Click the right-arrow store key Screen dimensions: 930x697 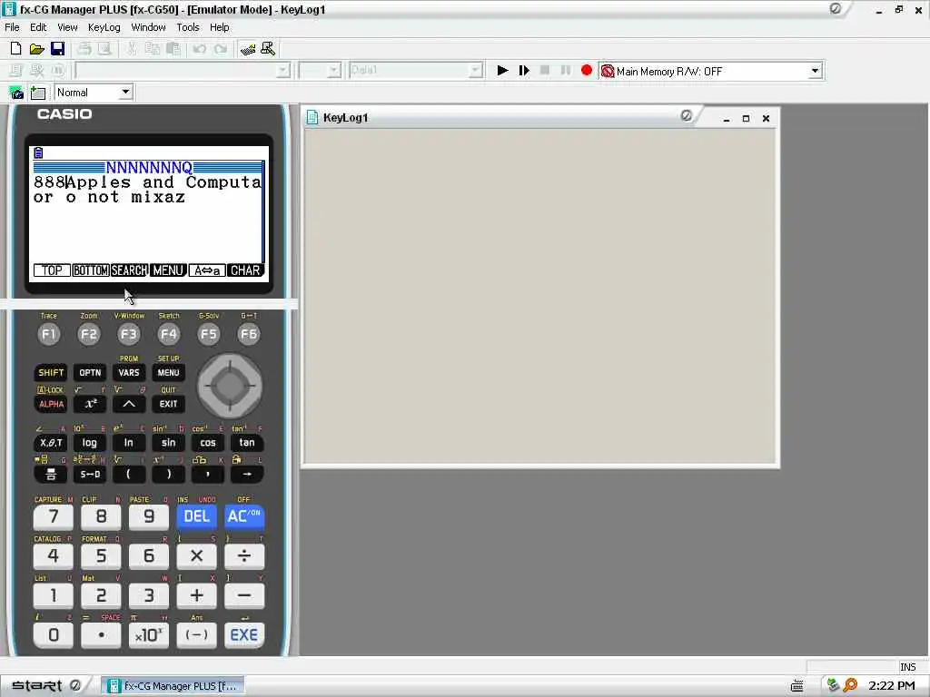(247, 474)
